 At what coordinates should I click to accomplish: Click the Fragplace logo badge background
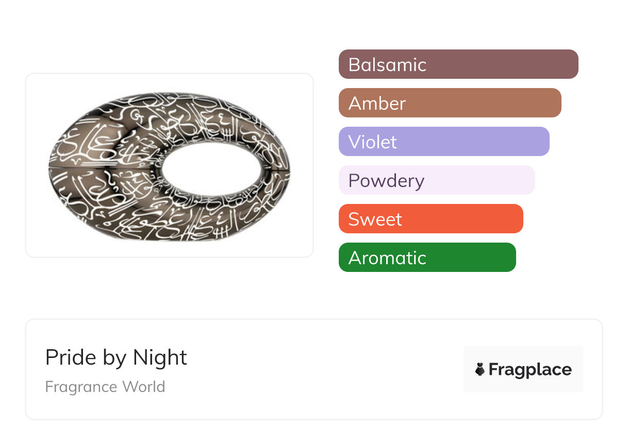point(523,369)
